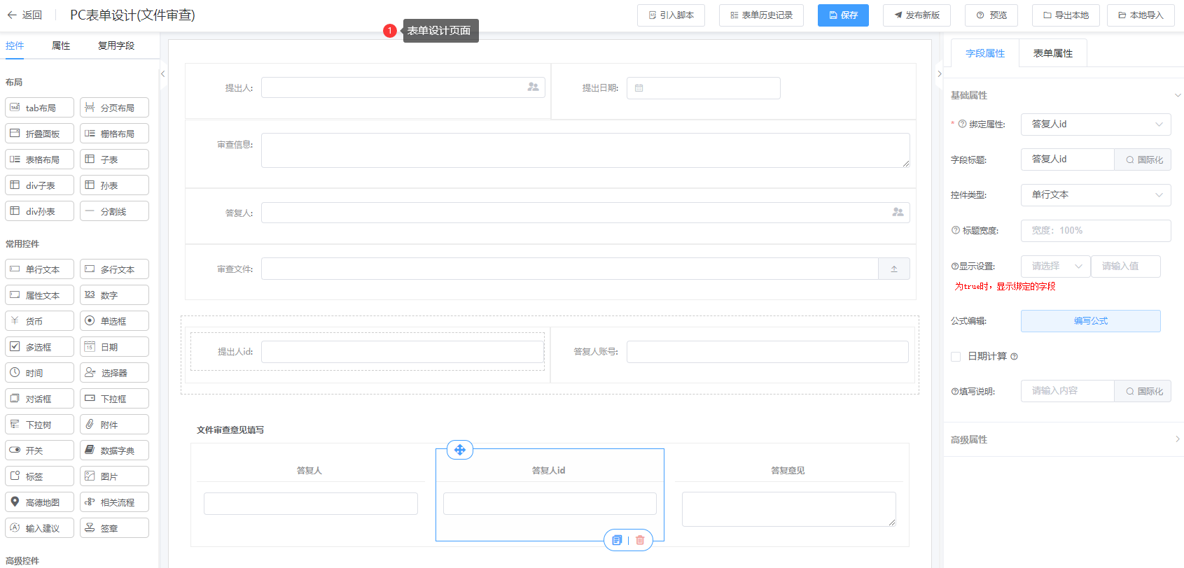The width and height of the screenshot is (1184, 568).
Task: Switch to the 复用字段 tab
Action: [116, 45]
